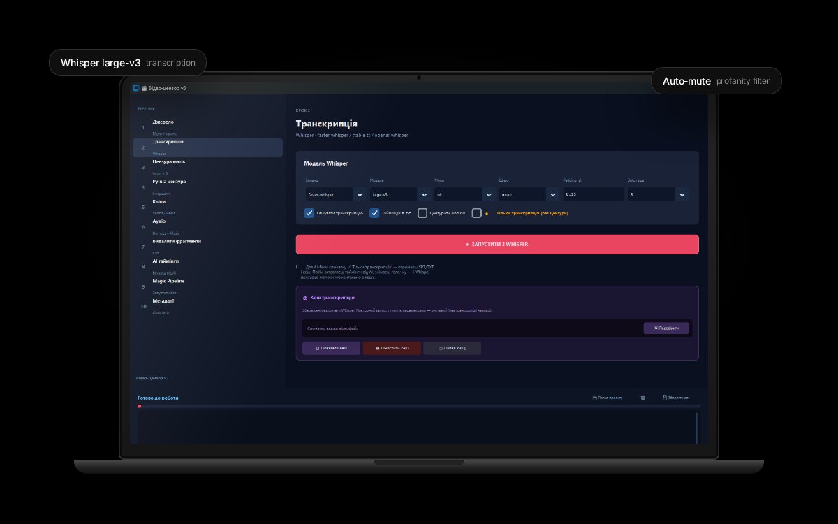Screen dimensions: 838x524
Task: Open the AI таймінги step
Action: click(207, 265)
